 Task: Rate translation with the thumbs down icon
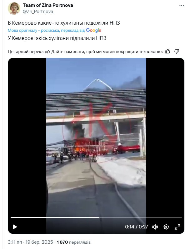click(x=177, y=51)
